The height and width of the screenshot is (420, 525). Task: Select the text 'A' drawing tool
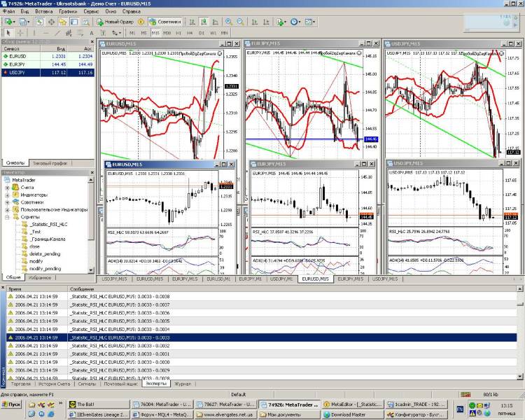click(x=92, y=33)
